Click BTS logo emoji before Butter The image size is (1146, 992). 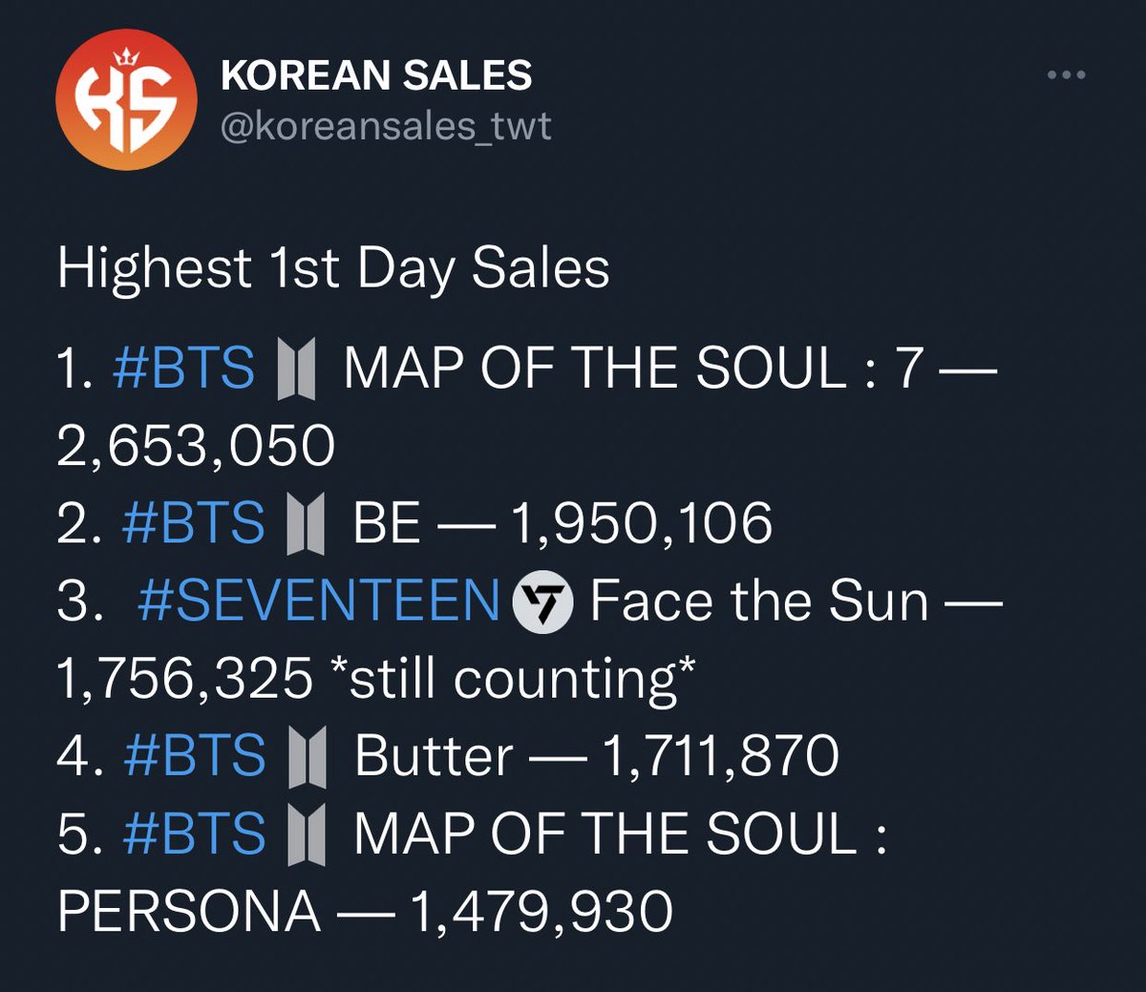click(306, 757)
